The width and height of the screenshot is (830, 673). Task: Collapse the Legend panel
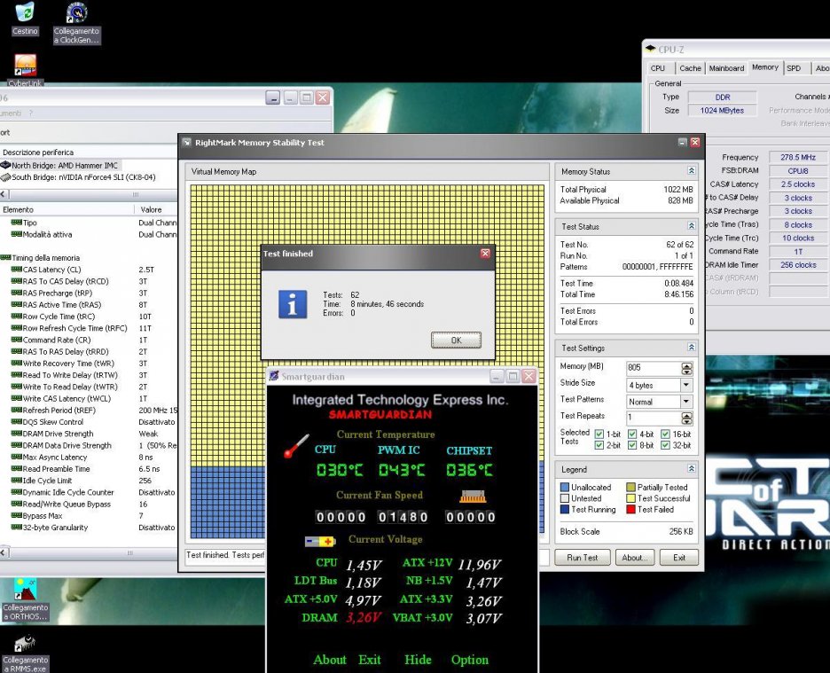click(692, 468)
